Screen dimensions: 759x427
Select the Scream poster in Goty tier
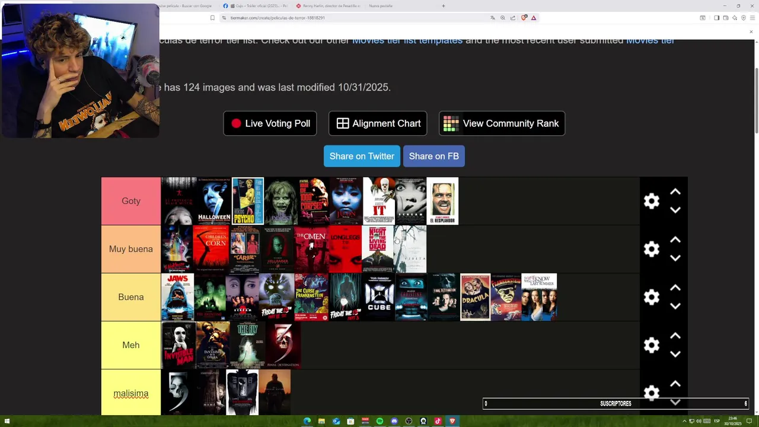pos(411,201)
